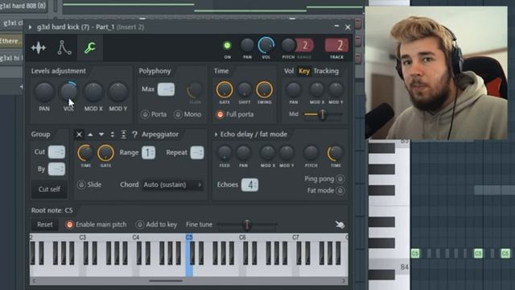Open the sample waveform settings tab
The width and height of the screenshot is (515, 290).
39,48
